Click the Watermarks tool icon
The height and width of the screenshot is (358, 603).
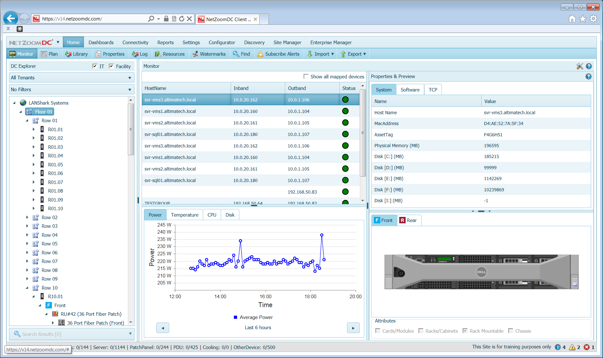(195, 54)
